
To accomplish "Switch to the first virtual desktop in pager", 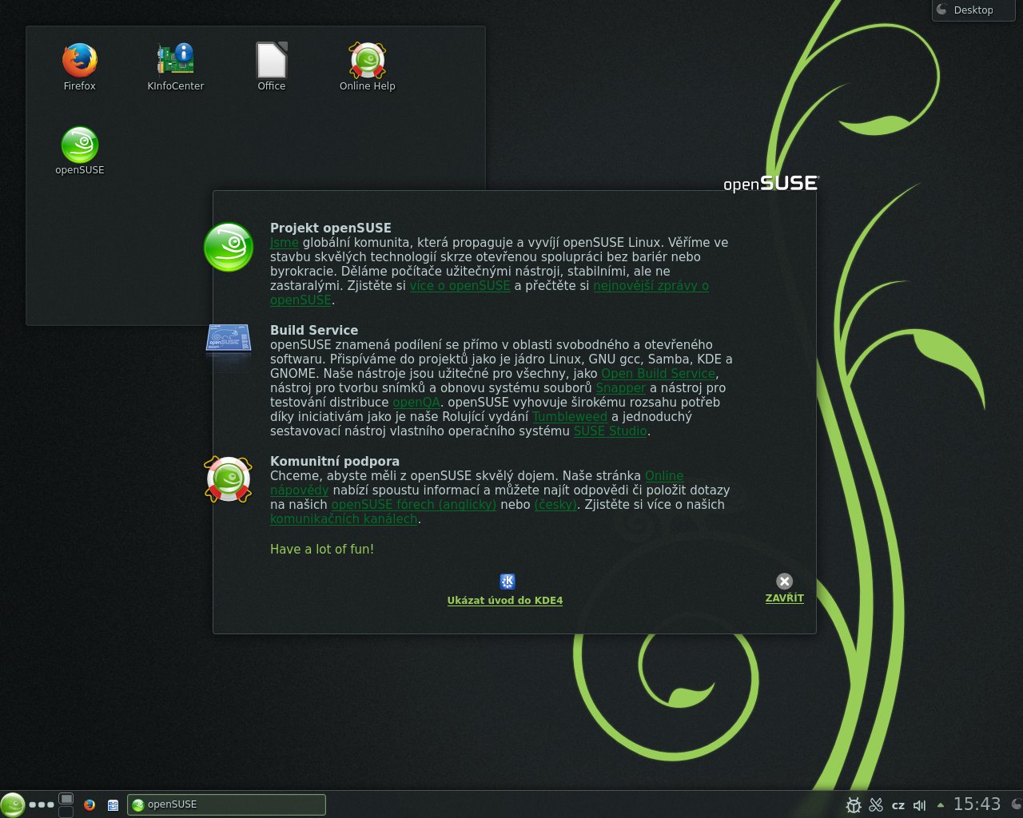I will click(66, 798).
